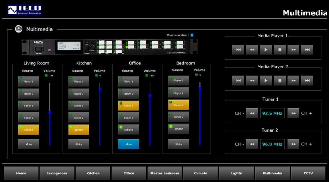
Task: Click the Tuner 1 frequency field
Action: point(273,113)
